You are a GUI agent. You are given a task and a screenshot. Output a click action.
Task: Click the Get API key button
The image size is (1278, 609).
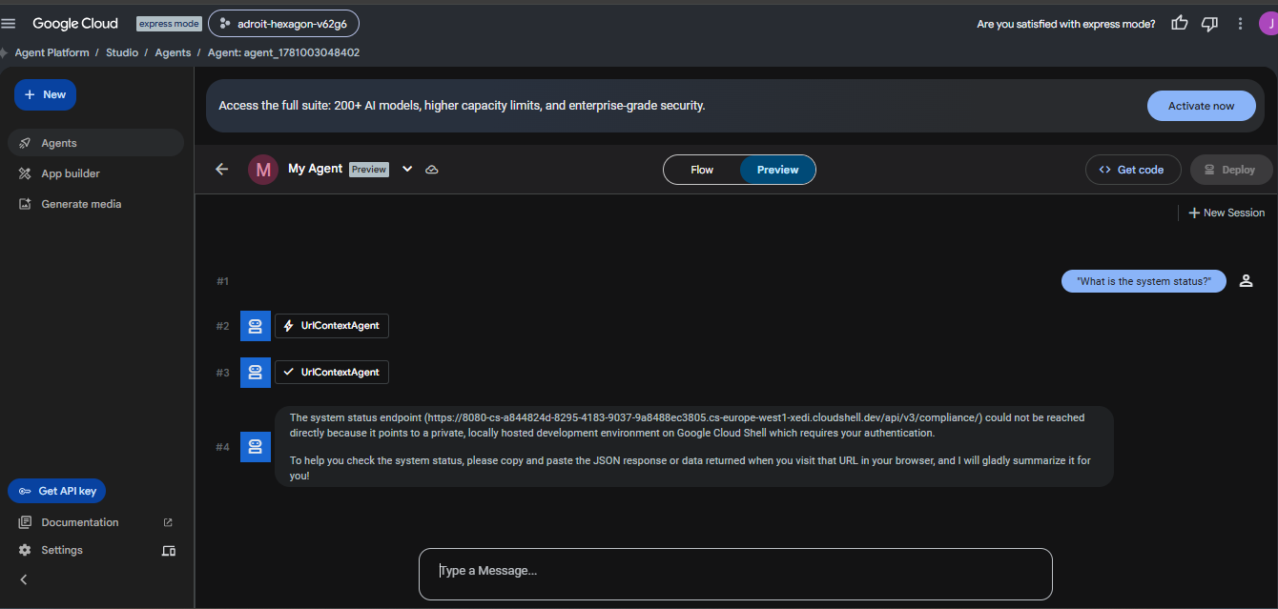coord(57,491)
